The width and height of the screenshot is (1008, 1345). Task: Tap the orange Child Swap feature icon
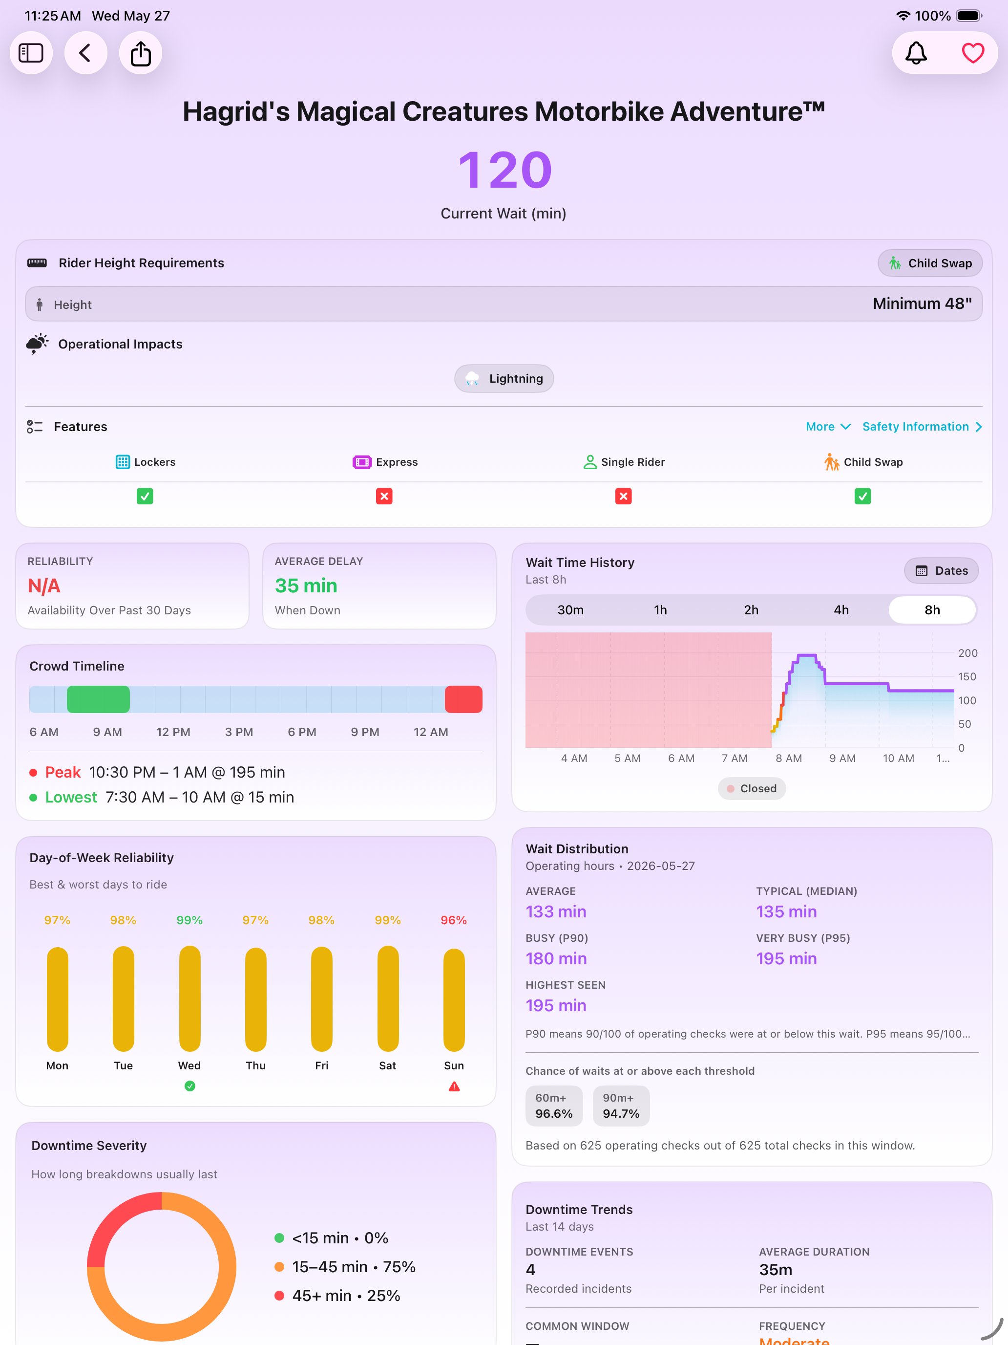point(831,462)
